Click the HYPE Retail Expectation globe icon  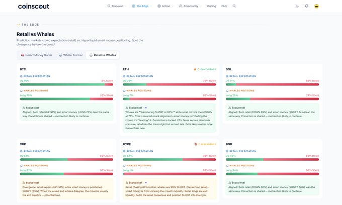tap(124, 151)
